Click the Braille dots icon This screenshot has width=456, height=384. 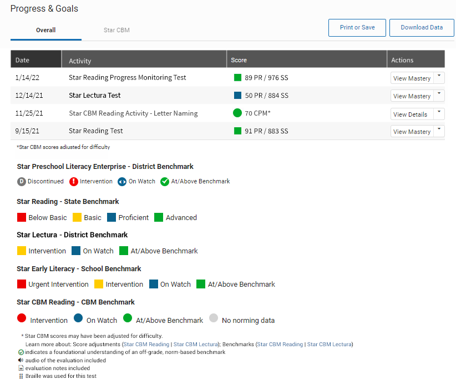pyautogui.click(x=21, y=376)
